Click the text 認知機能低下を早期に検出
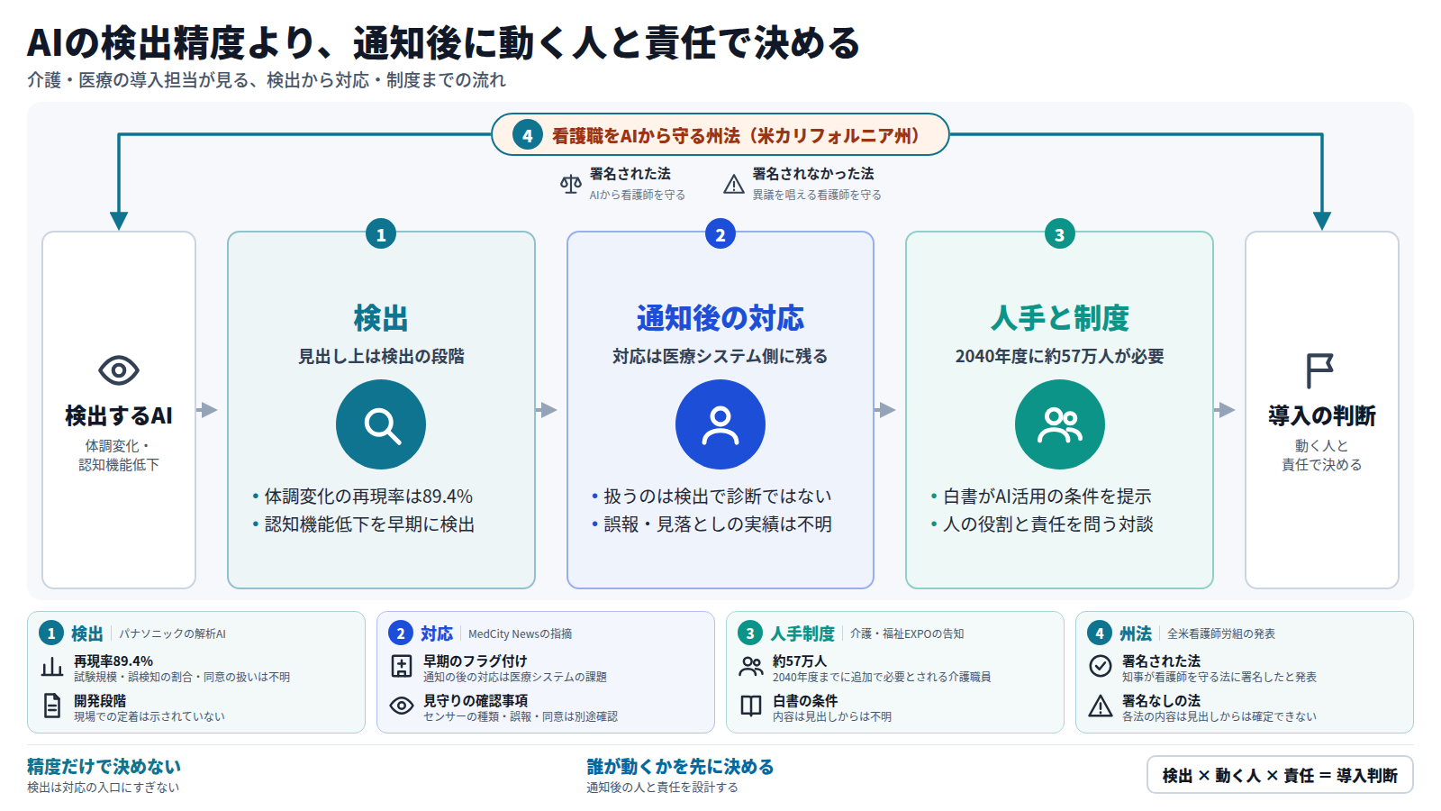This screenshot has width=1441, height=811. click(369, 524)
